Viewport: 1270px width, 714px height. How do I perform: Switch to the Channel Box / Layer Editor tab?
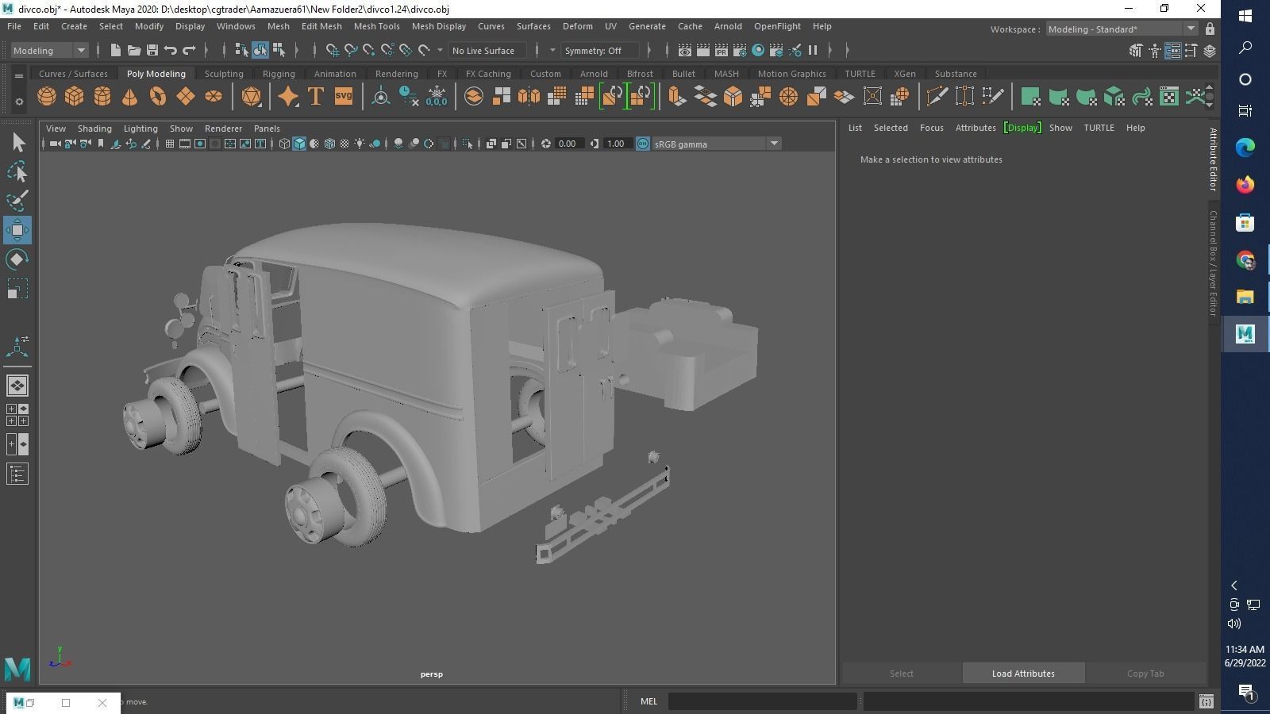(x=1213, y=263)
